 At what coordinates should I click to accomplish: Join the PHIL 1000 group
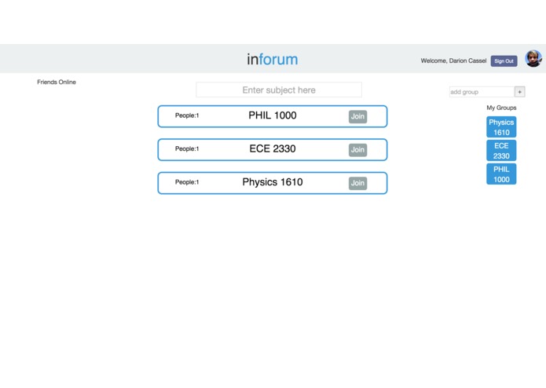(x=357, y=116)
